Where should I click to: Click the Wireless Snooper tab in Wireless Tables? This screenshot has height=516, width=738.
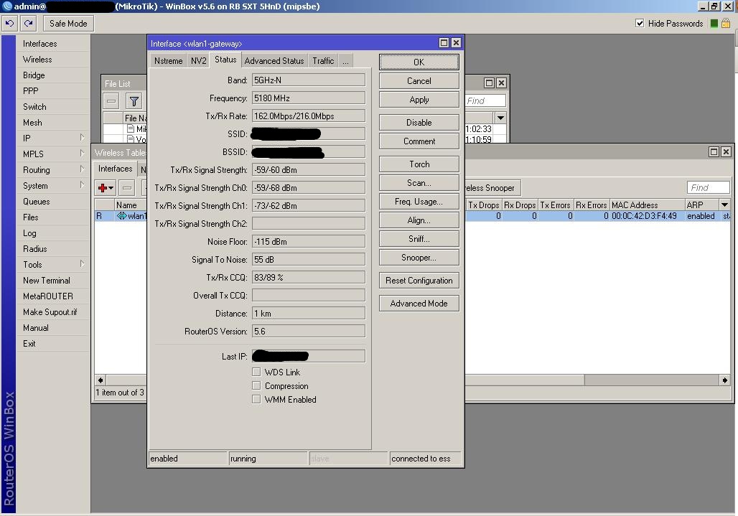pyautogui.click(x=492, y=188)
